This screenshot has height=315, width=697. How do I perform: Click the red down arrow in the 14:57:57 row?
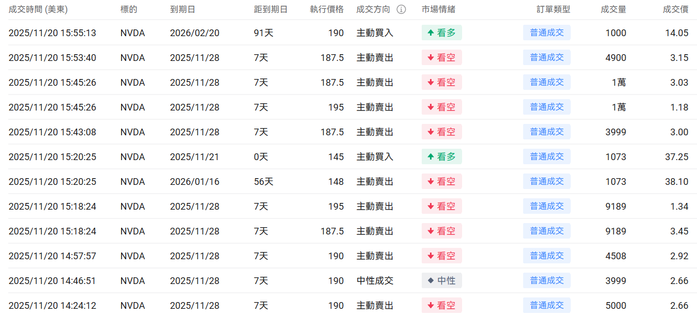[x=431, y=256]
